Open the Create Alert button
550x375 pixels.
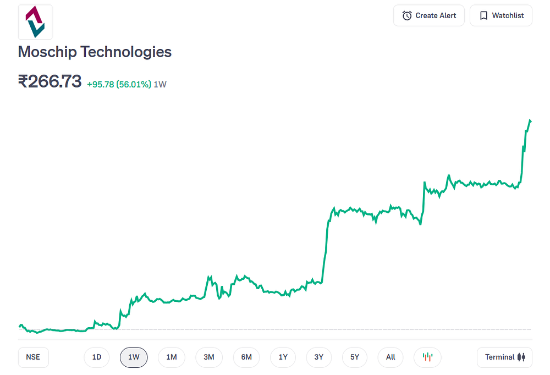tap(428, 15)
